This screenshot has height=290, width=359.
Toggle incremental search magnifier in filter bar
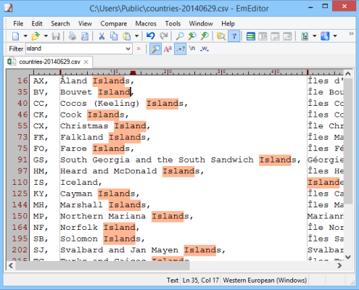(x=155, y=49)
